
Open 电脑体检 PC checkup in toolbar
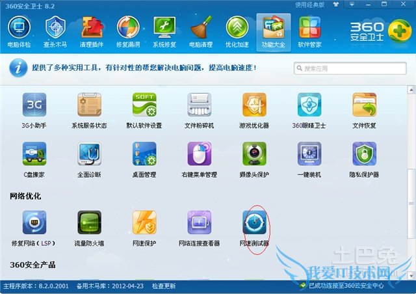point(19,32)
